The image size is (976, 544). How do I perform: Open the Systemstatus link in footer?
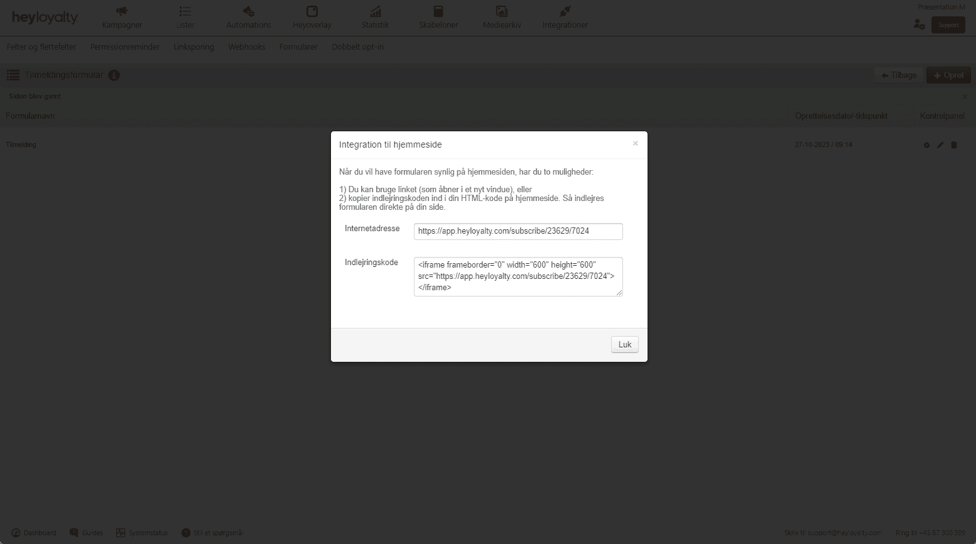pos(142,533)
